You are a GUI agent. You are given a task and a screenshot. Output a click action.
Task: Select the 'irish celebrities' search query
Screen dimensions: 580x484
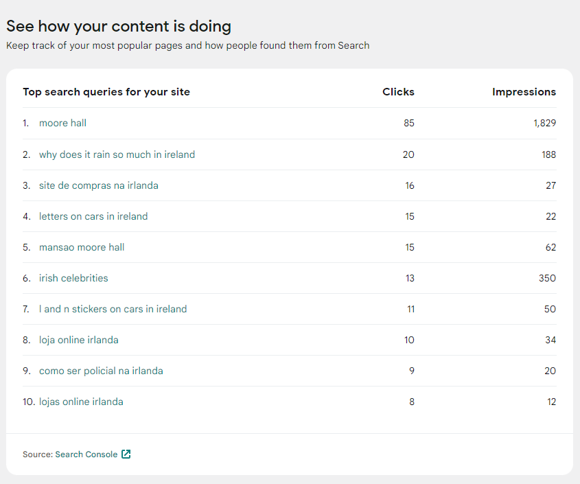click(x=73, y=278)
